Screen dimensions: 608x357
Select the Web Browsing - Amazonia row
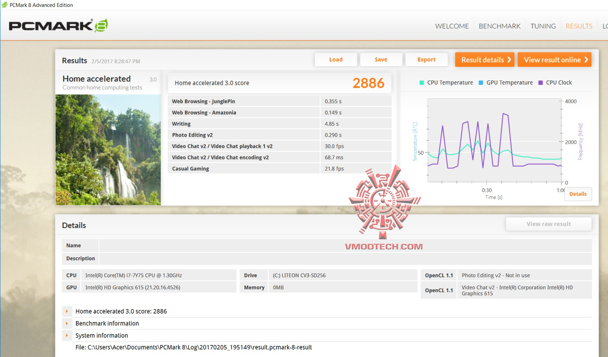[x=280, y=113]
